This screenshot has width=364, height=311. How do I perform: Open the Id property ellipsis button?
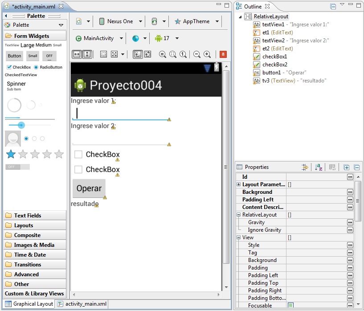(350, 177)
